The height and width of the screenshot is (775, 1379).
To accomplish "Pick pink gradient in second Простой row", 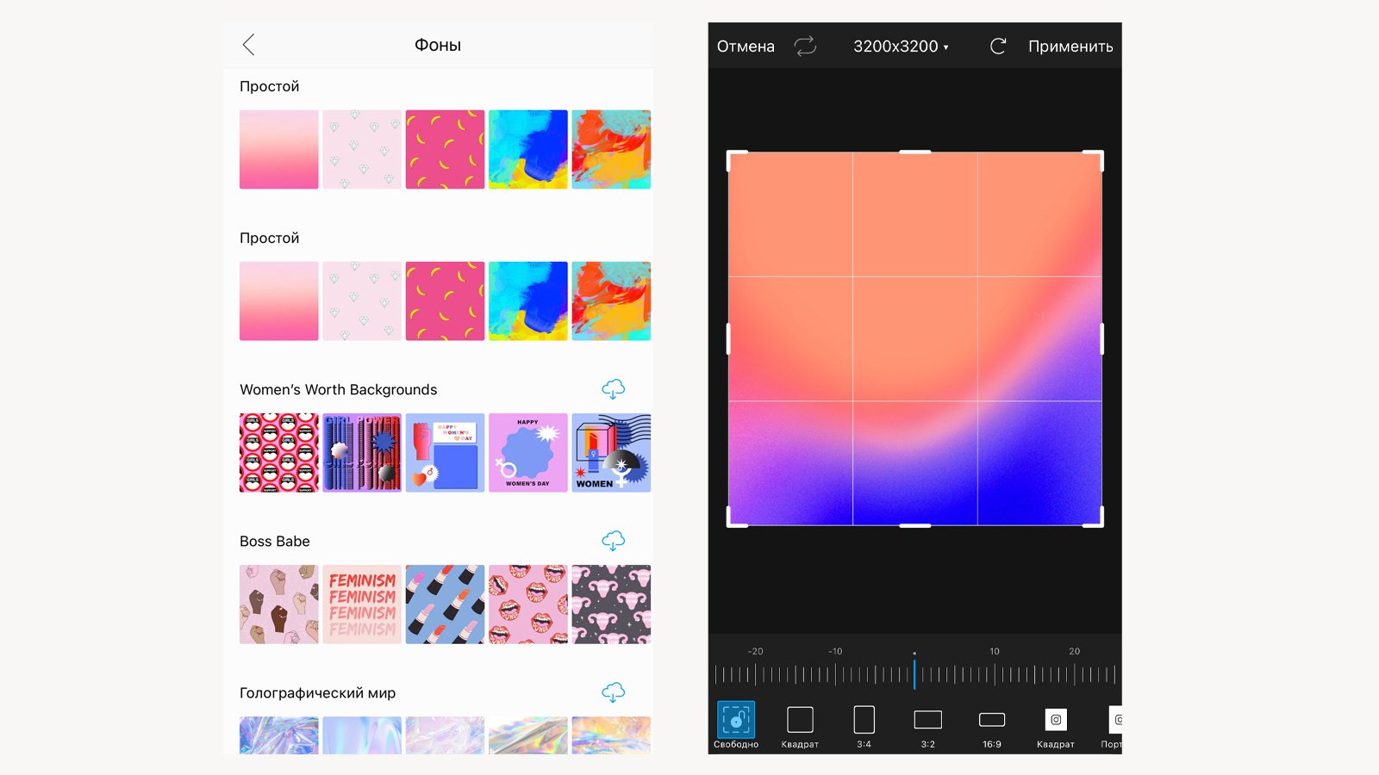I will [278, 301].
